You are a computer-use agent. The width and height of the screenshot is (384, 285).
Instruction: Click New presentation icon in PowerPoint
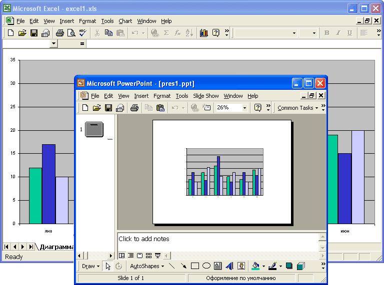click(x=85, y=107)
